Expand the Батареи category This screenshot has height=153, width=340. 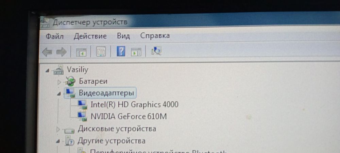point(59,82)
